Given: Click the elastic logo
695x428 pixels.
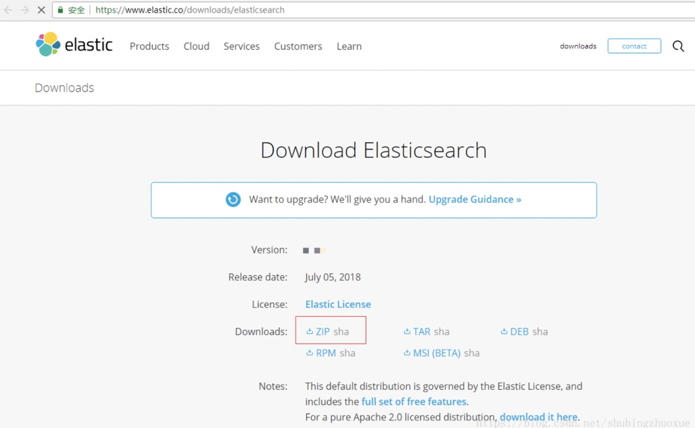Looking at the screenshot, I should click(74, 44).
